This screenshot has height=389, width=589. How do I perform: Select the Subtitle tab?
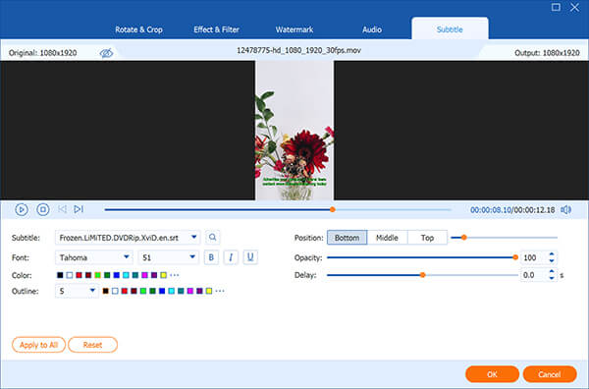click(450, 28)
